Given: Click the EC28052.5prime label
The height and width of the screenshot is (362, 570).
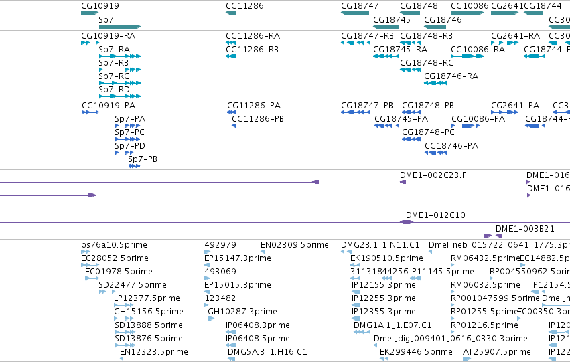Looking at the screenshot, I should [115, 258].
